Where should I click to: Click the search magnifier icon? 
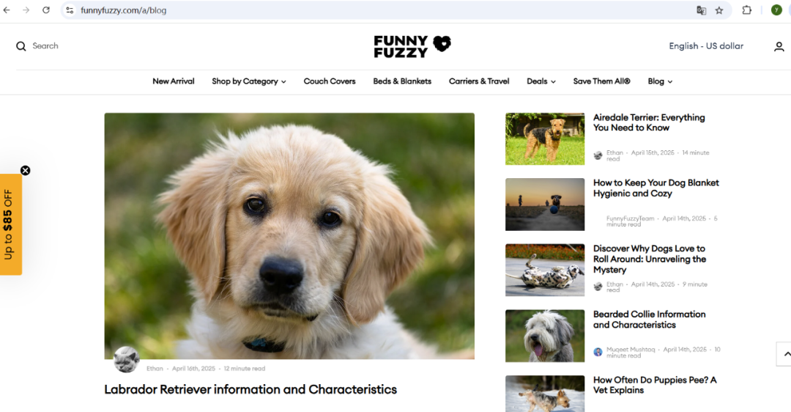[21, 46]
